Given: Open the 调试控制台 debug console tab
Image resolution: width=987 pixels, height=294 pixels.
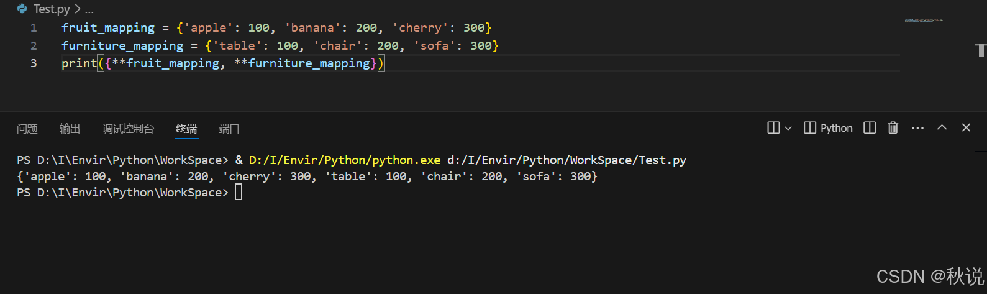Looking at the screenshot, I should pyautogui.click(x=128, y=129).
